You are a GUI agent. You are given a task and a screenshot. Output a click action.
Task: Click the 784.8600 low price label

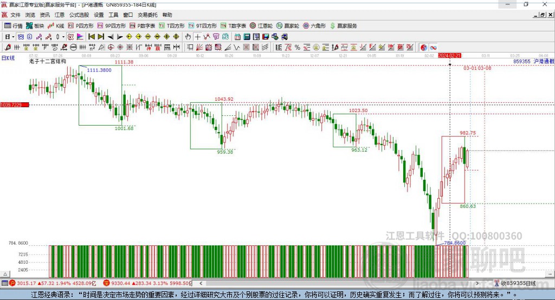coord(455,243)
